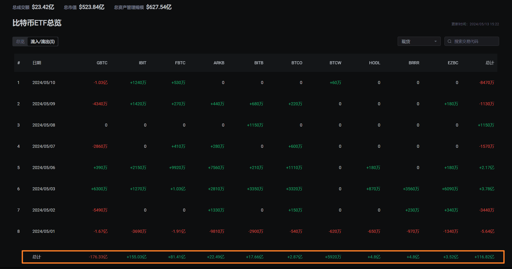Click ARKB value +7560万
This screenshot has height=269, width=512.
click(216, 168)
